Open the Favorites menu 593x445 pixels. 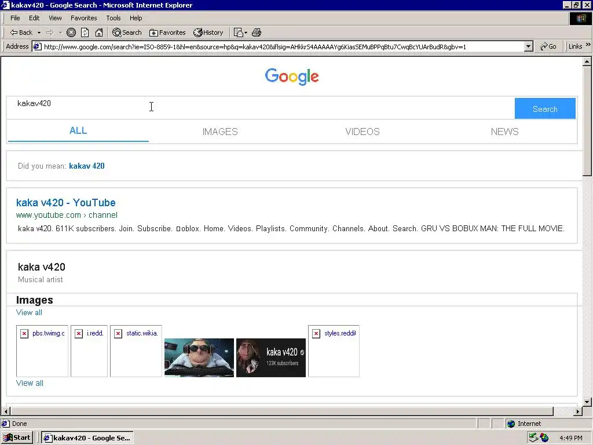(x=83, y=18)
